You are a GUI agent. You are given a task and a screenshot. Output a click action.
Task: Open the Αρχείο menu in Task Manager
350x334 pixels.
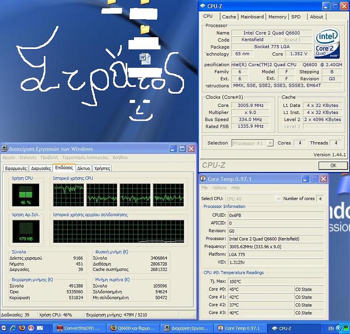pos(9,158)
